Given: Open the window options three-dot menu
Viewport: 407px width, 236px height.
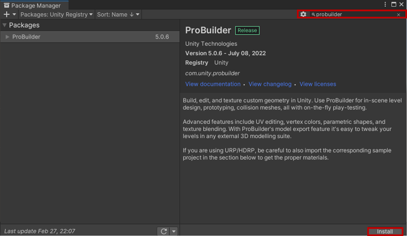Looking at the screenshot, I should (386, 5).
